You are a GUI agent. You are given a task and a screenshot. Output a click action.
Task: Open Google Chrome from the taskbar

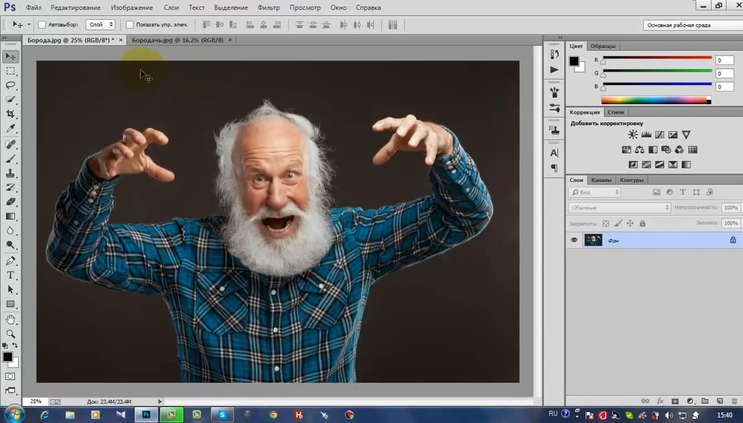274,415
